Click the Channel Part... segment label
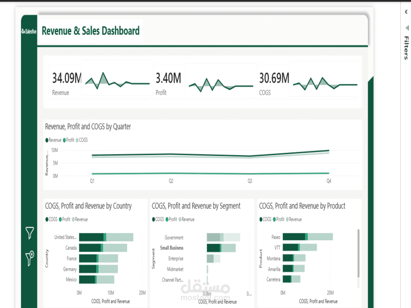The width and height of the screenshot is (411, 308). (x=173, y=280)
